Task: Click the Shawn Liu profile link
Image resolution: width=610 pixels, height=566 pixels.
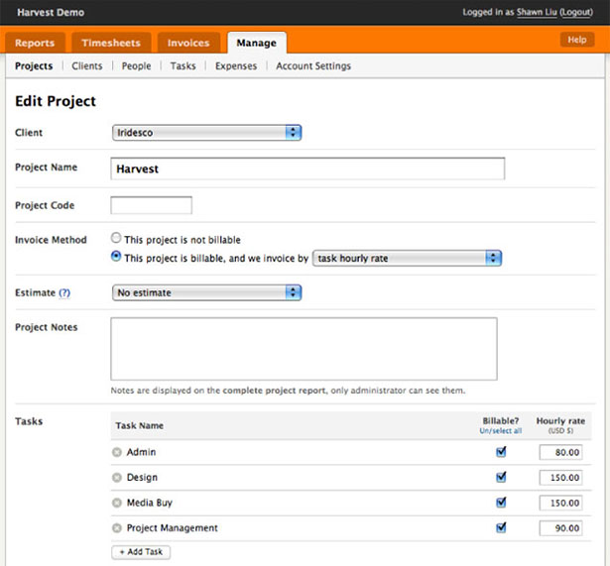Action: tap(537, 12)
